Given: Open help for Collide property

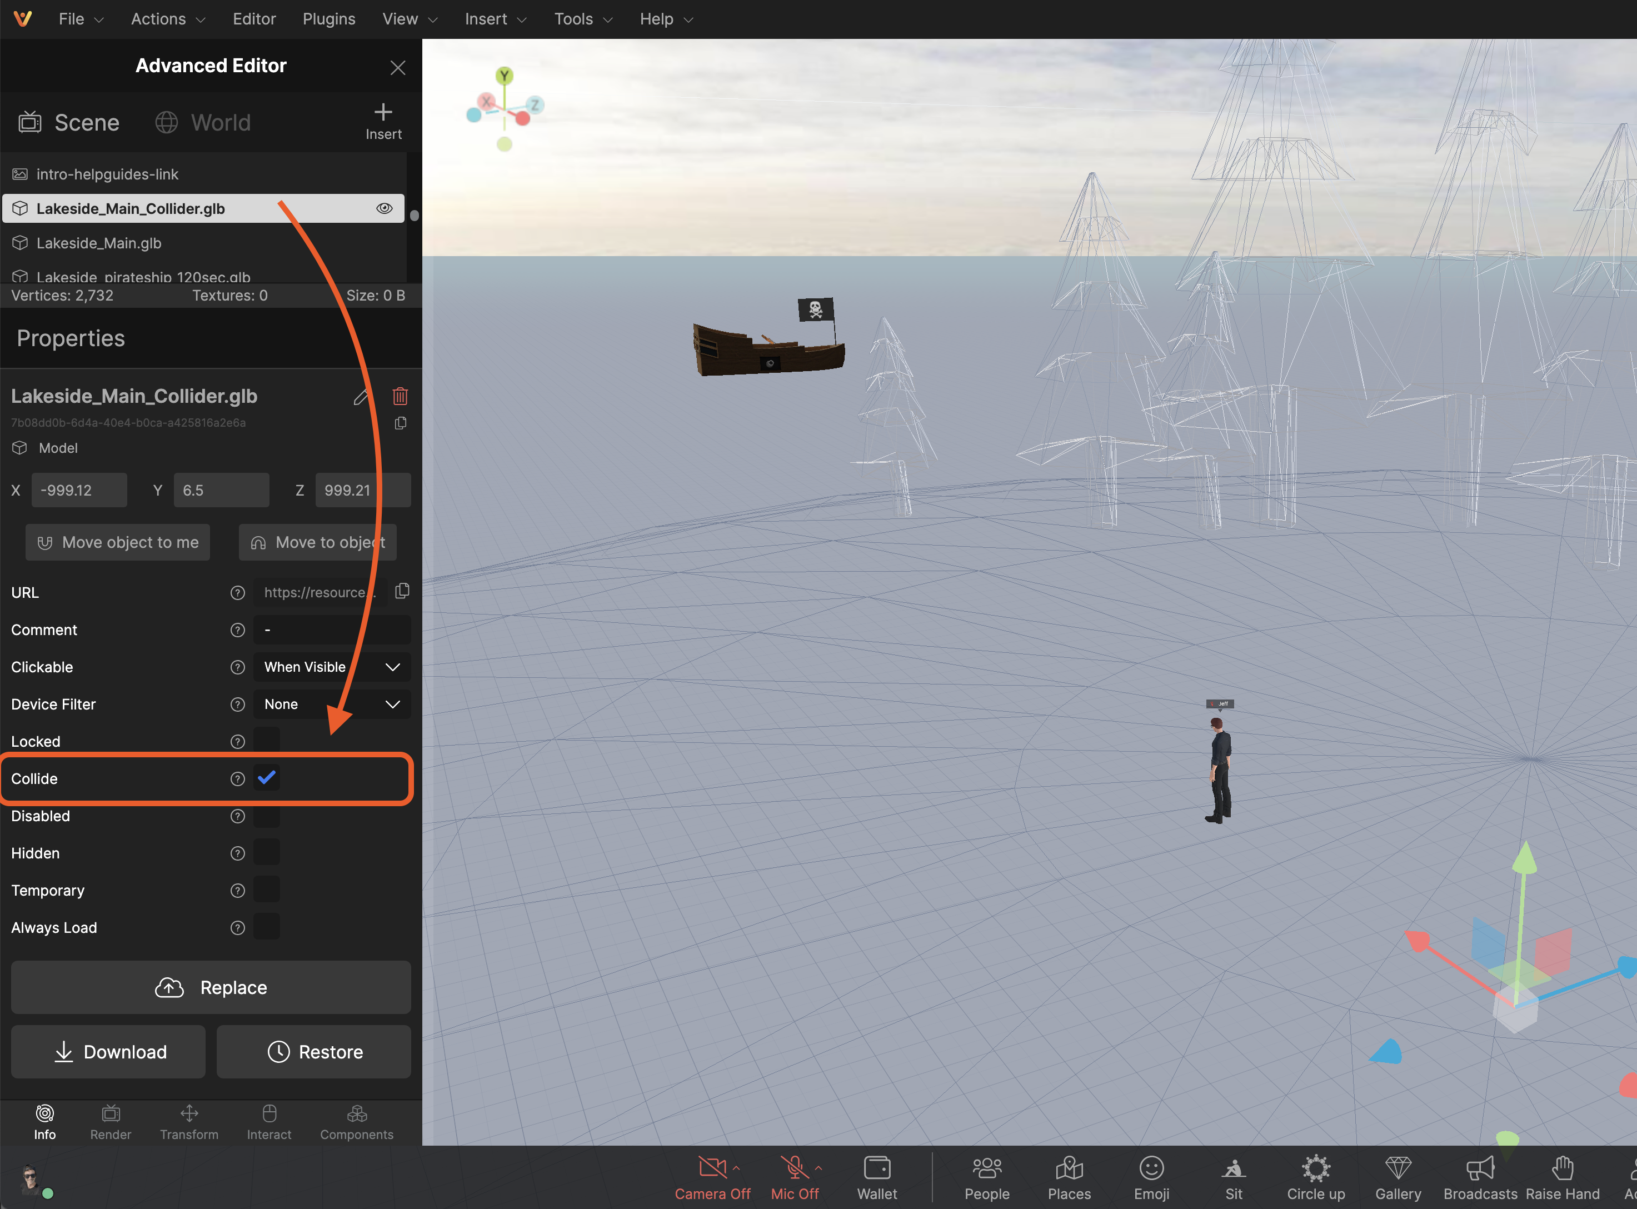Looking at the screenshot, I should click(237, 778).
